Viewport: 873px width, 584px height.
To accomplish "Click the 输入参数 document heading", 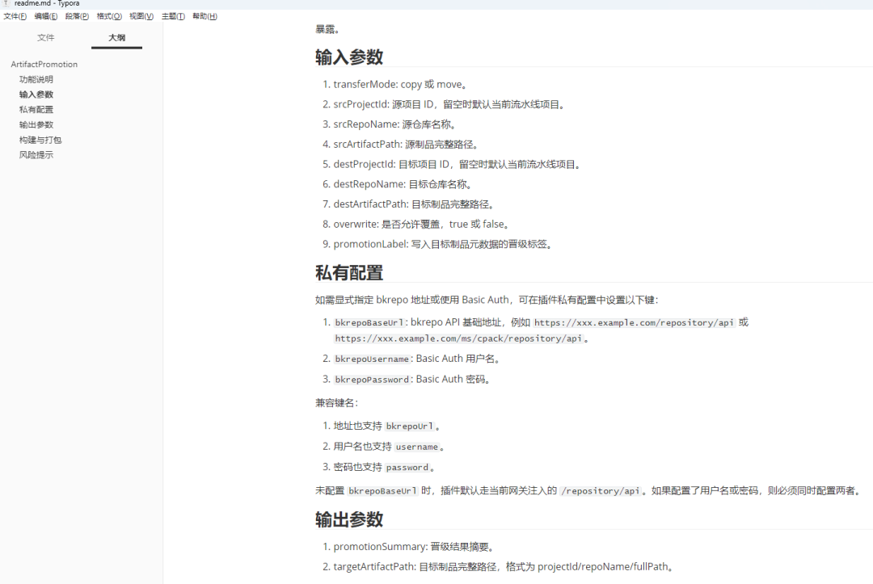I will point(349,57).
